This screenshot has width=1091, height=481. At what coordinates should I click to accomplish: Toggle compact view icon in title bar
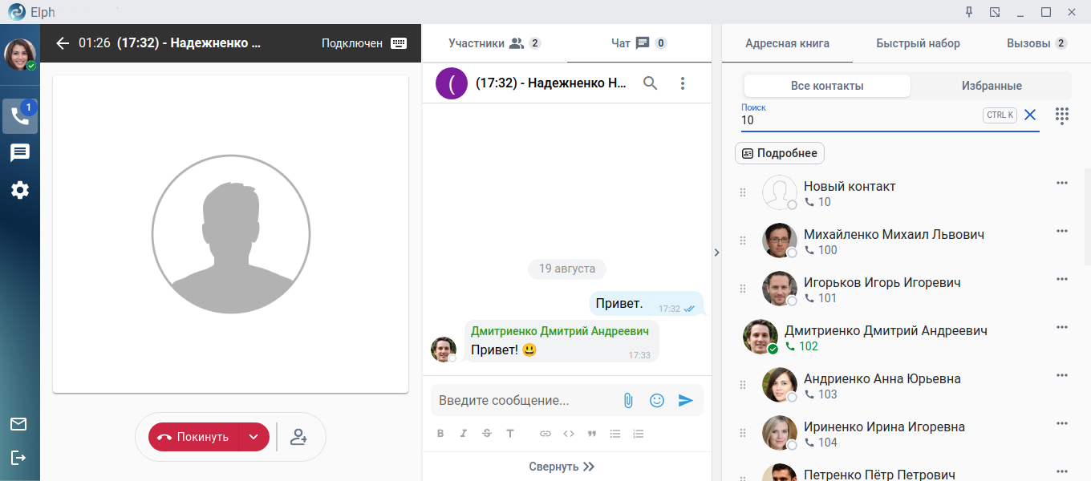pyautogui.click(x=995, y=12)
